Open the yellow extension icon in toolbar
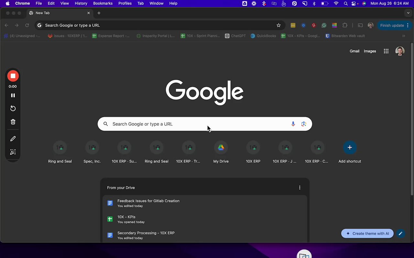The image size is (414, 258). point(293,25)
